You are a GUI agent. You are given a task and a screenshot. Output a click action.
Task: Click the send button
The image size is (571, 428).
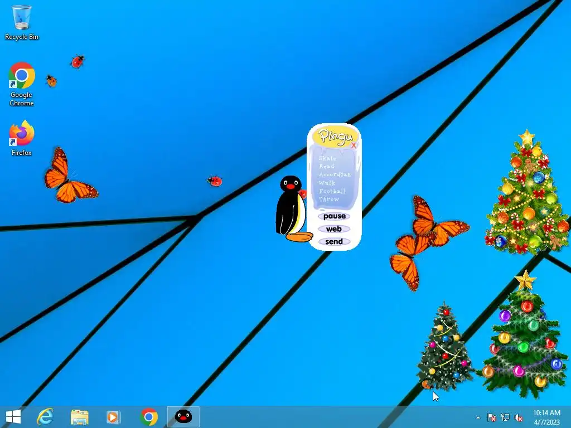(x=334, y=242)
